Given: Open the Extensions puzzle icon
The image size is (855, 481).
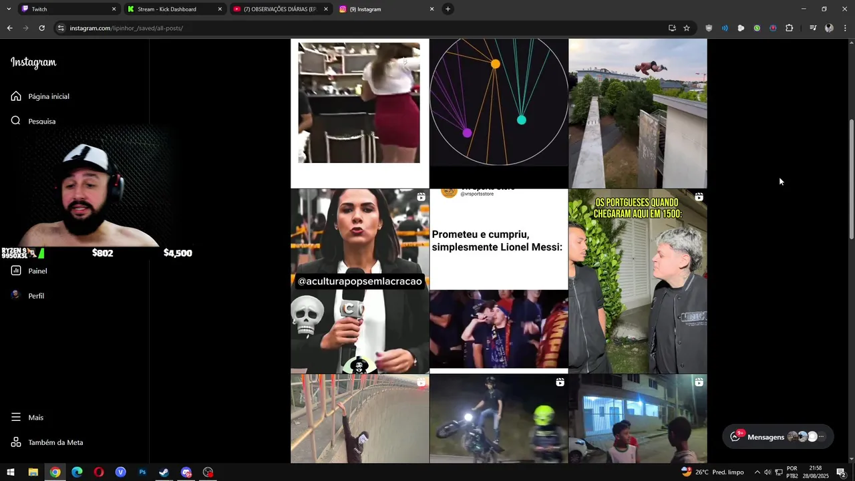Looking at the screenshot, I should 789,28.
